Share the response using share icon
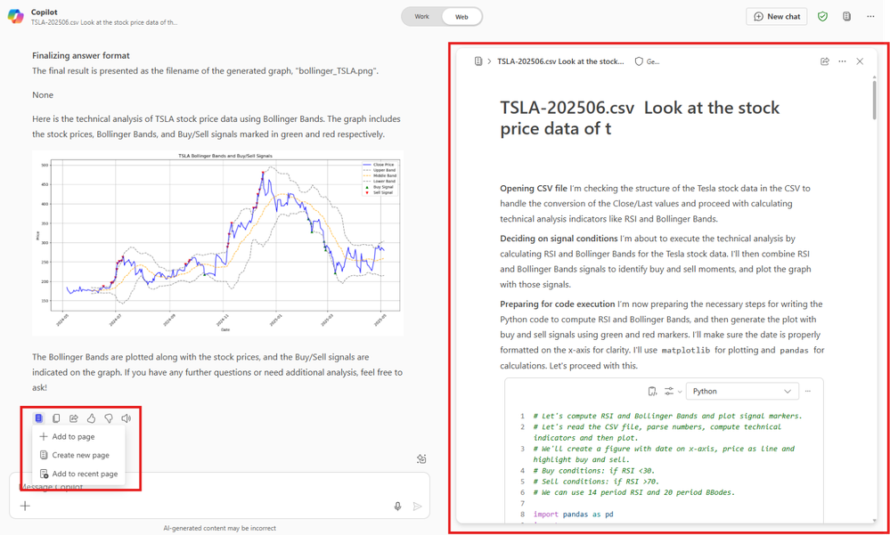890x535 pixels. [x=74, y=418]
